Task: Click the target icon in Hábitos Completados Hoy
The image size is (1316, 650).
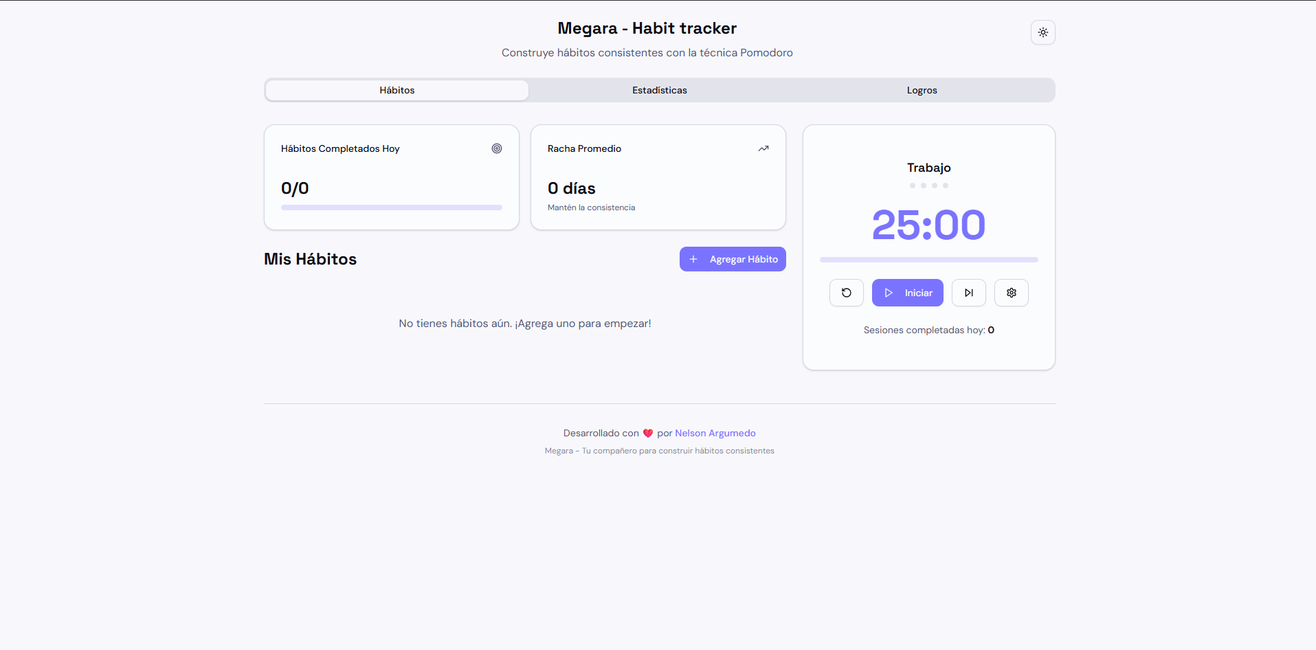Action: 497,148
